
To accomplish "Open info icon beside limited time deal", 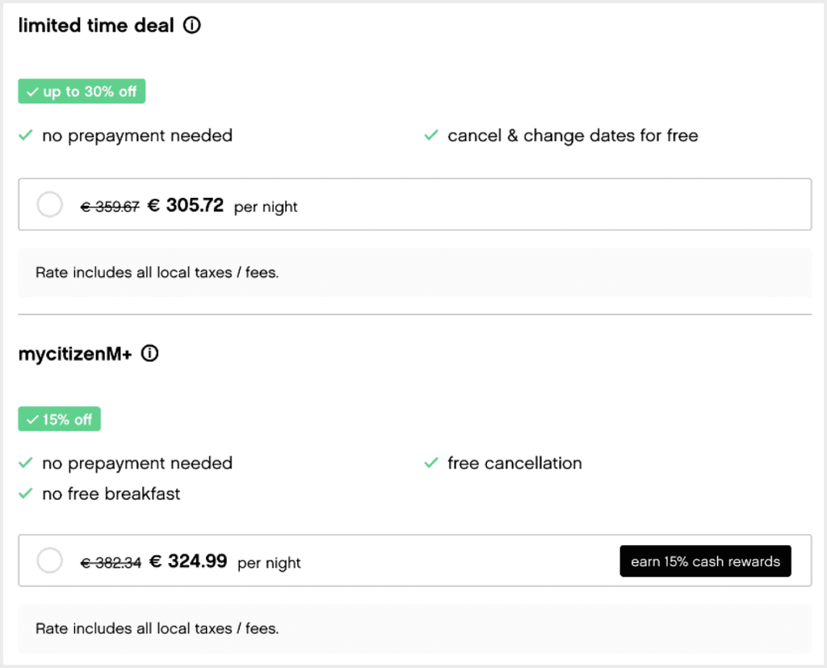I will point(192,25).
